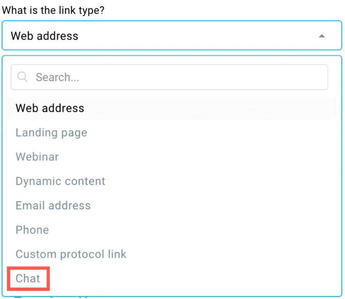Click the shaded Web address list row
The width and height of the screenshot is (345, 299).
[x=172, y=108]
